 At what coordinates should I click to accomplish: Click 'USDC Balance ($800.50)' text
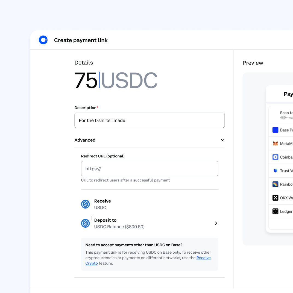(119, 227)
